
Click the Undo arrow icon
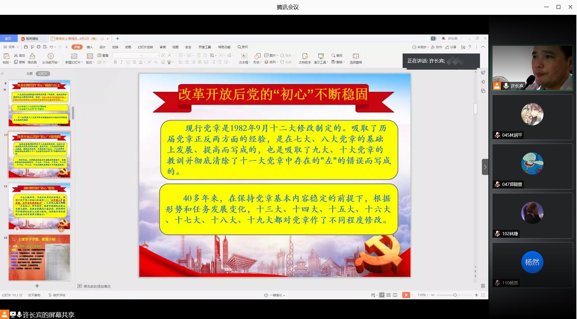[x=51, y=47]
